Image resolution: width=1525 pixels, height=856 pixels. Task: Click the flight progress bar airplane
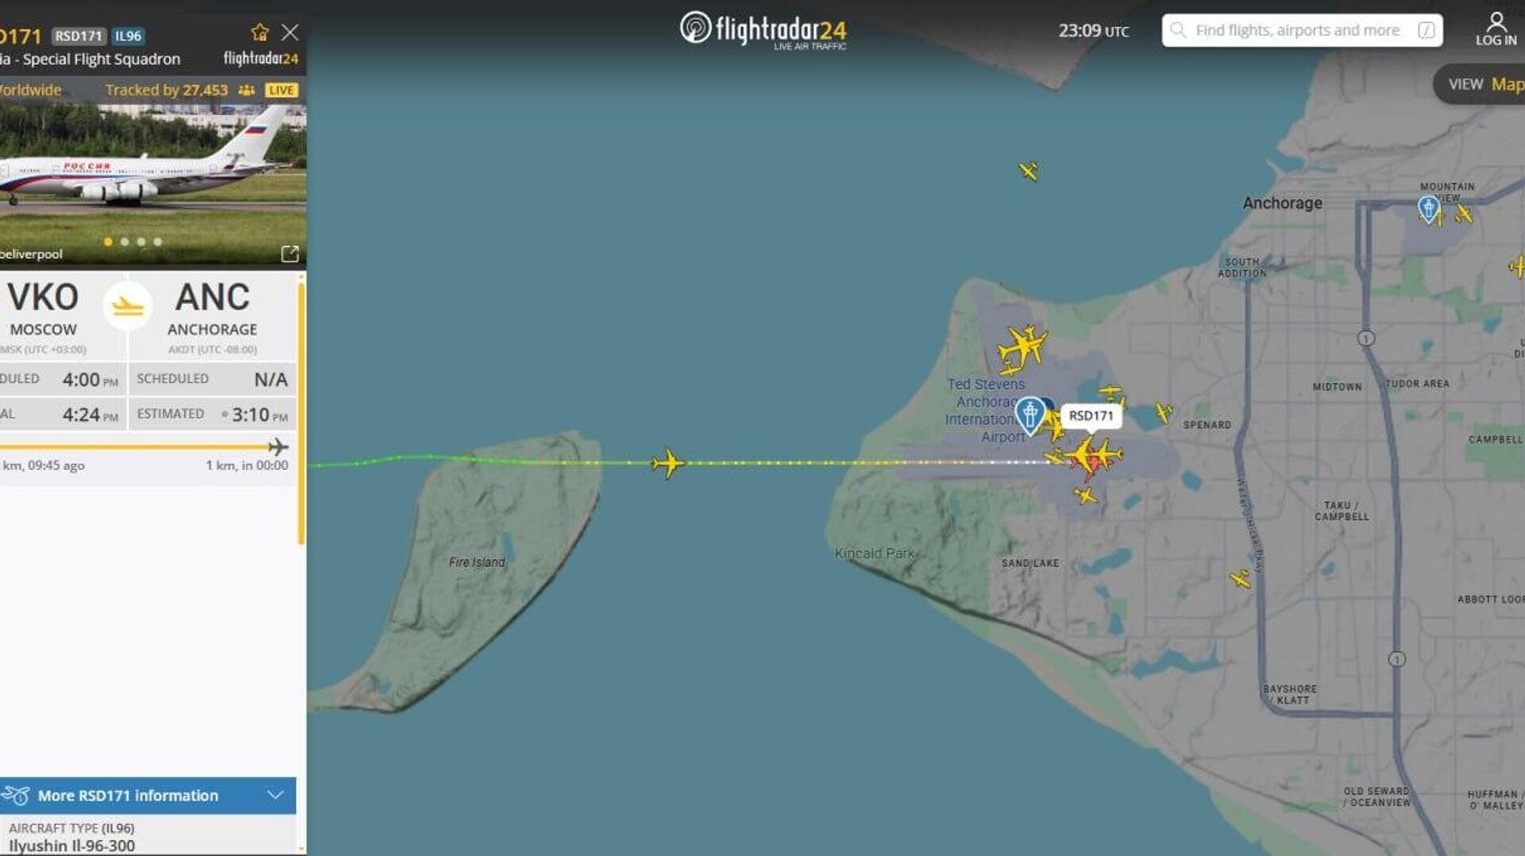[278, 446]
